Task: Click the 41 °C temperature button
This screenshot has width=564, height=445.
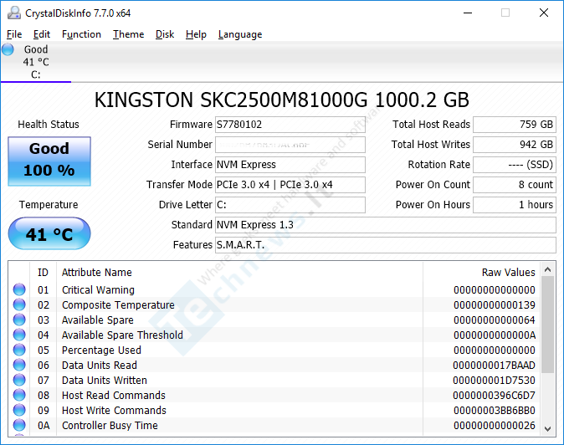Action: coord(49,233)
